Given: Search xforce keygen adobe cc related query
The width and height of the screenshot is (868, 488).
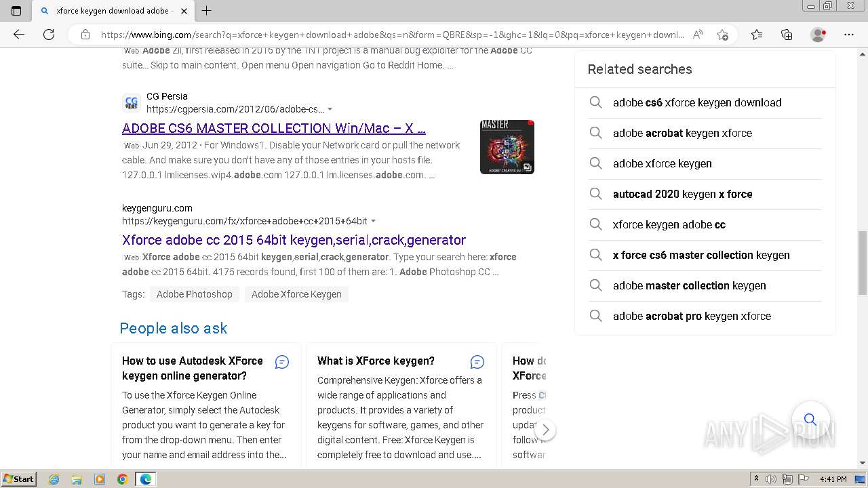Looking at the screenshot, I should point(669,224).
